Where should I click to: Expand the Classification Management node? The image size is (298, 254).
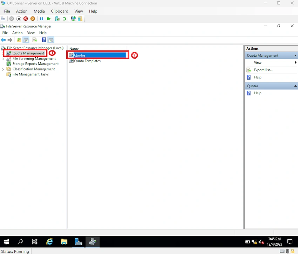click(3, 69)
